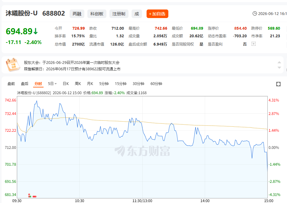Click 722.22 left axis label

coord(10,131)
